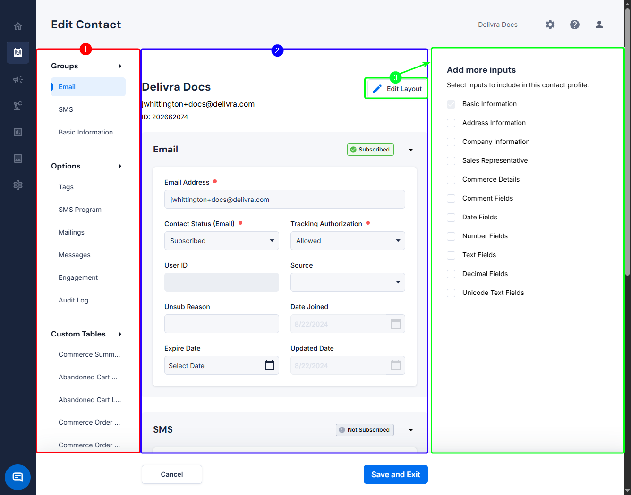The height and width of the screenshot is (495, 631).
Task: Collapse the Options section arrow
Action: 120,166
